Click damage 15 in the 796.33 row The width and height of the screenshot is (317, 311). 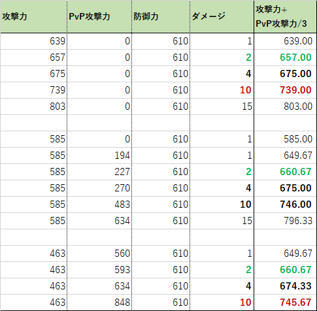(222, 221)
